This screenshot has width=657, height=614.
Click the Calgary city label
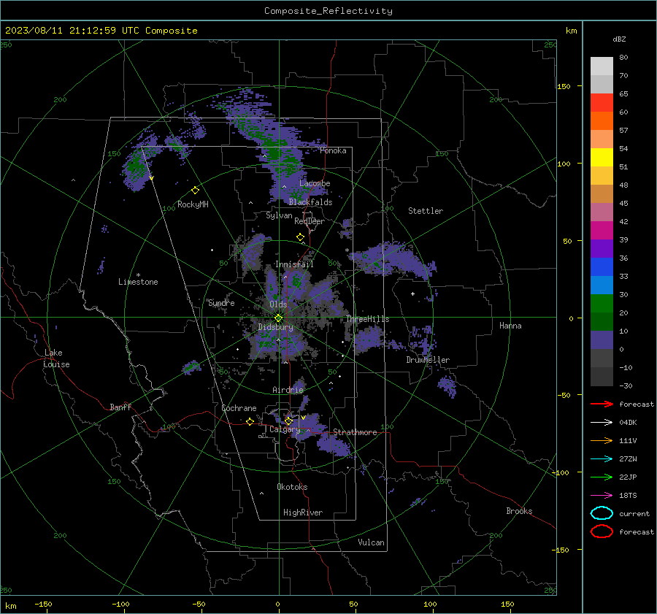285,429
